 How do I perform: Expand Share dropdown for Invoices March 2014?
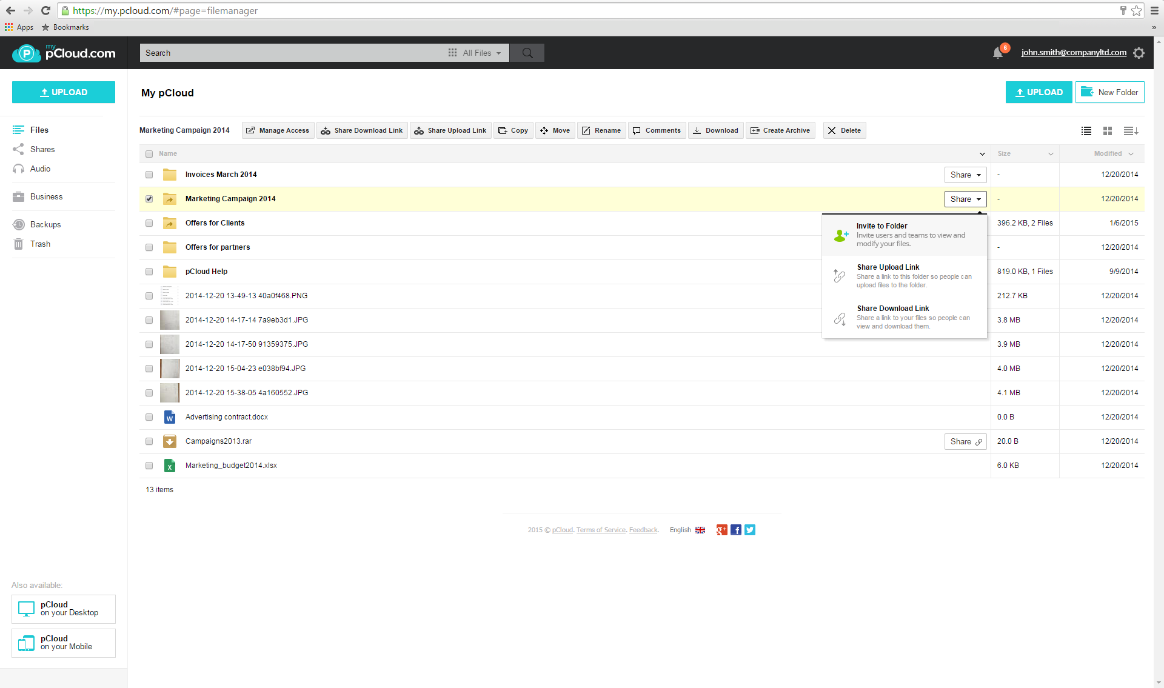point(965,175)
